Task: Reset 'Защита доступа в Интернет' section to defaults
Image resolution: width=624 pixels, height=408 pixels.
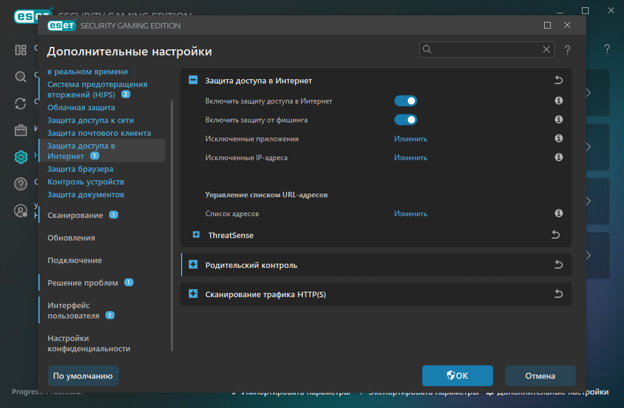Action: click(x=559, y=80)
